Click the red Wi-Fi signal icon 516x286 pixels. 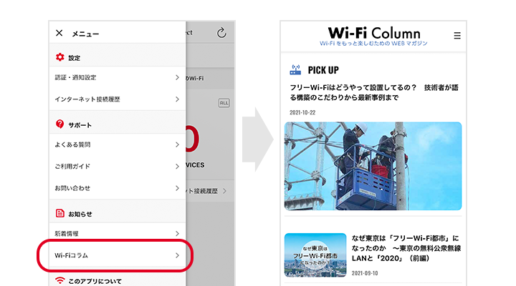(60, 280)
